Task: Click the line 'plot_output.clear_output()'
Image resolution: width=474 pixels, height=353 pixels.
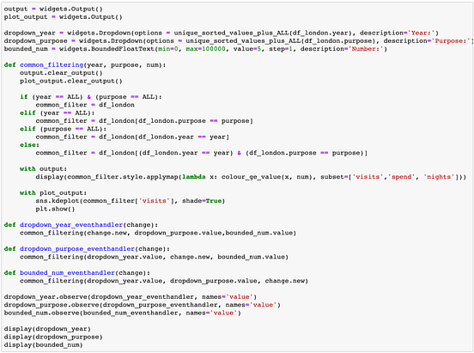Action: [x=71, y=81]
